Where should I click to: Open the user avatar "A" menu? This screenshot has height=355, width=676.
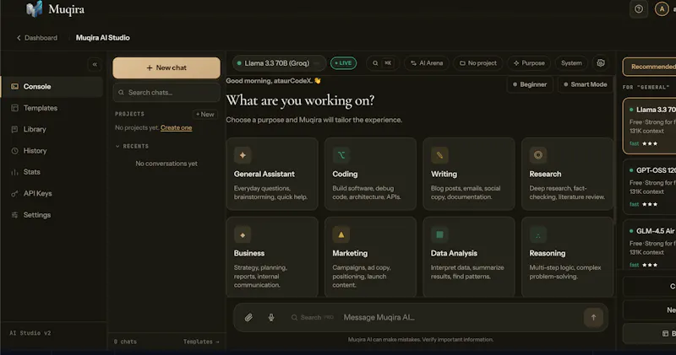tap(662, 9)
